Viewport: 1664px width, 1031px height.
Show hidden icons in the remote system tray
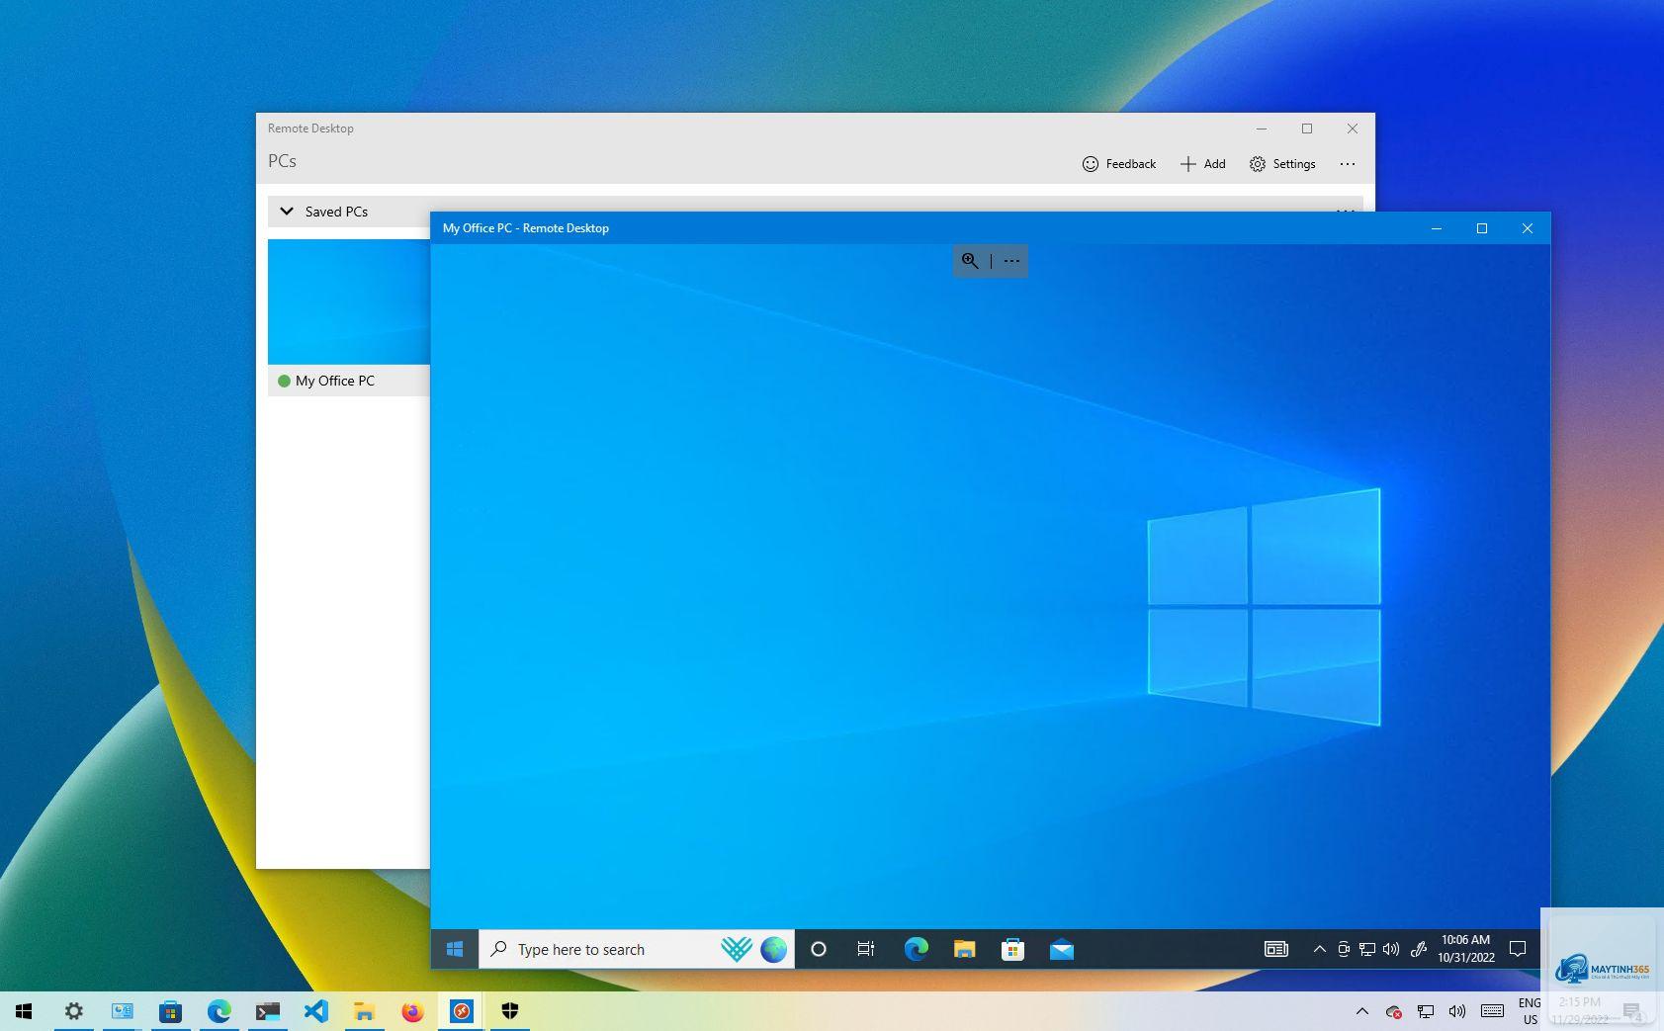point(1319,949)
